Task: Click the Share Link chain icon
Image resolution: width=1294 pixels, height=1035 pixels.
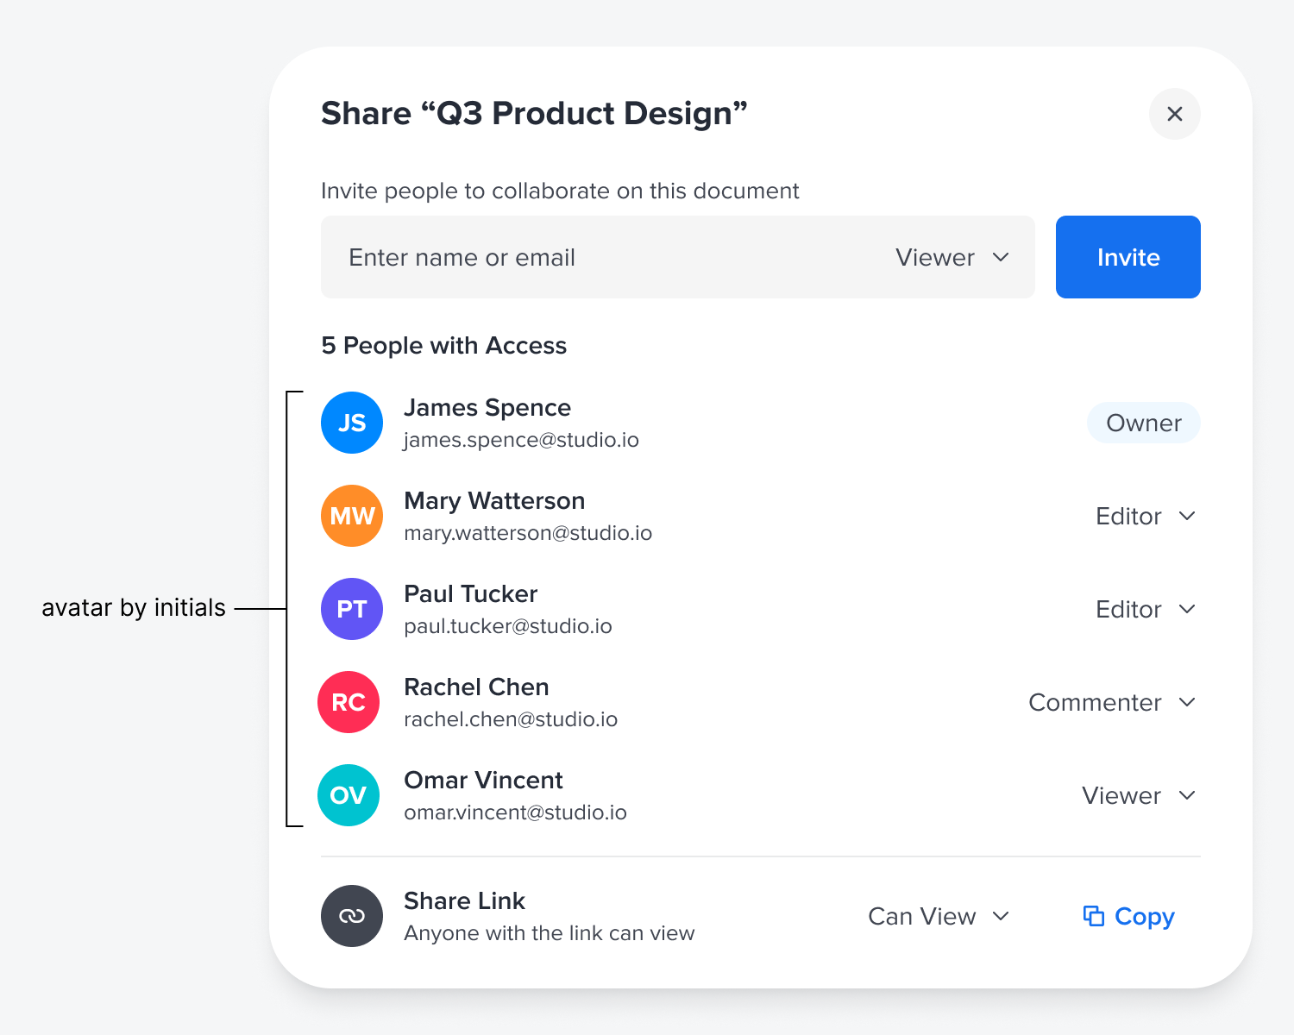Action: click(x=352, y=916)
